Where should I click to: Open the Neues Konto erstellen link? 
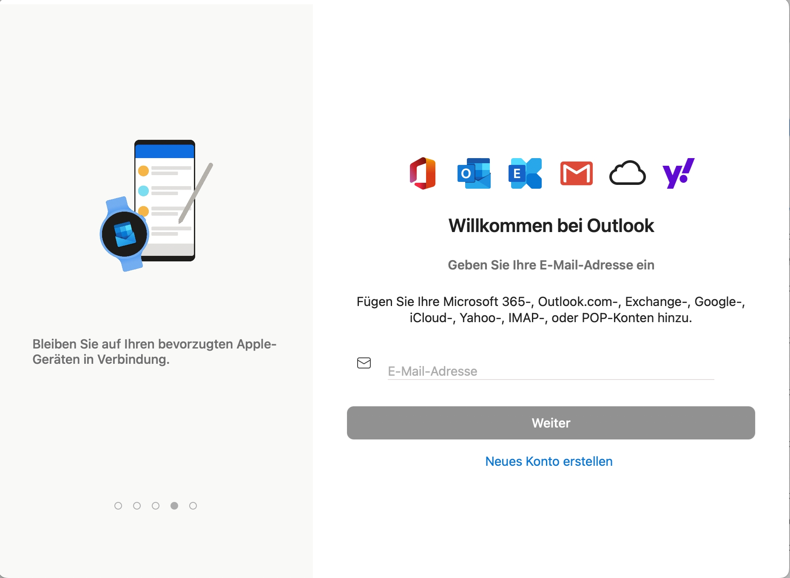pyautogui.click(x=549, y=461)
